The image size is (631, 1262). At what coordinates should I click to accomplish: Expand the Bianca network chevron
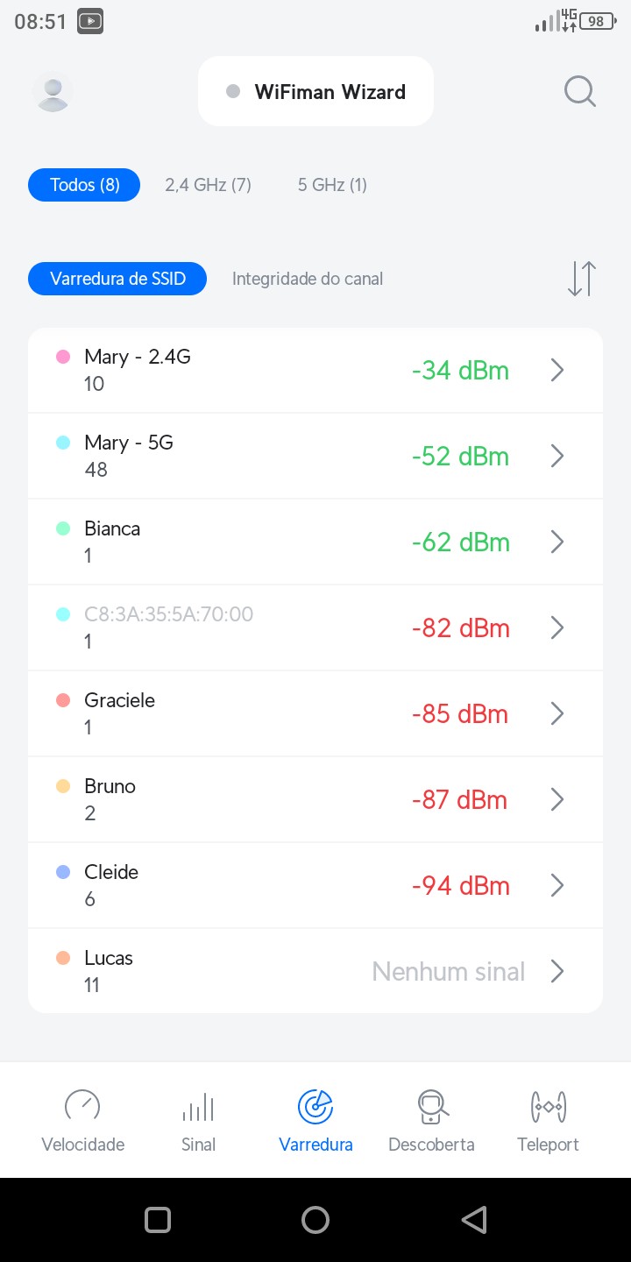[x=557, y=542]
